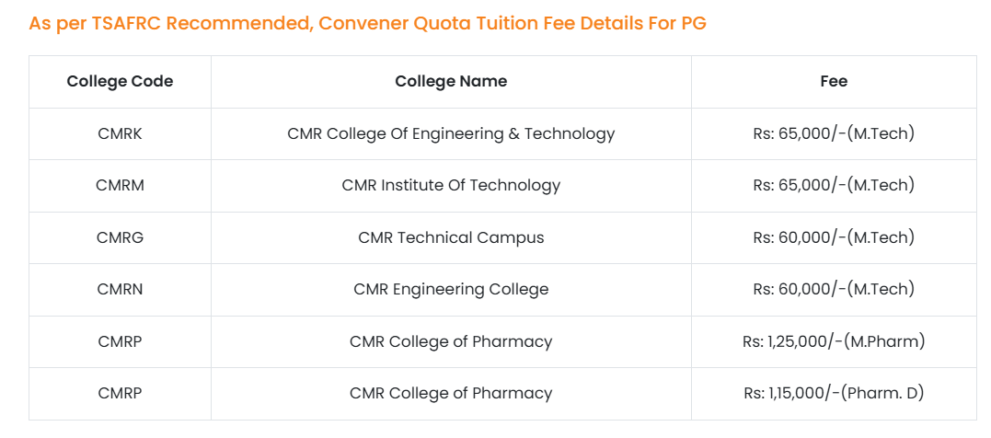Click the Pharm. D fee Rs: 1,15,000/-

834,393
